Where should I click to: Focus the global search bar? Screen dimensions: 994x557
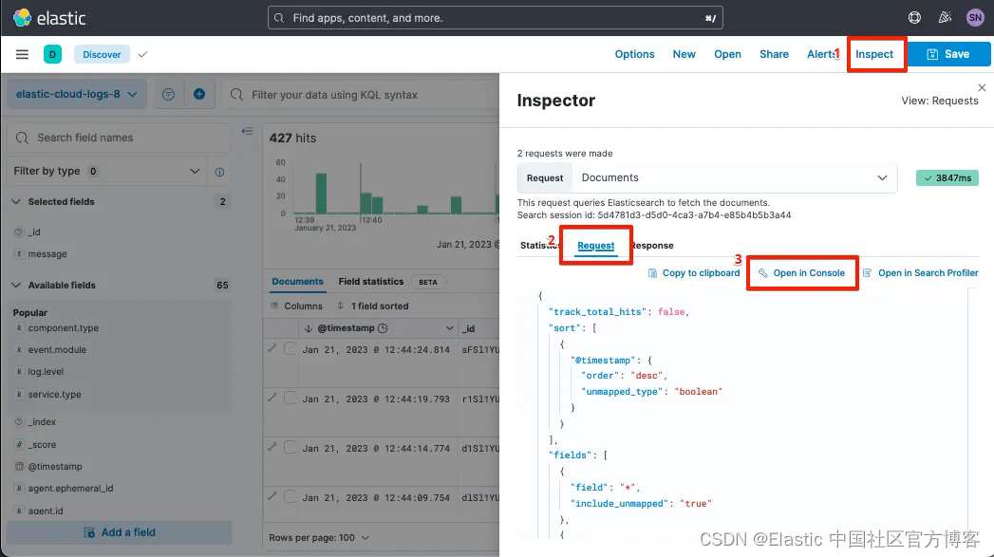(495, 18)
